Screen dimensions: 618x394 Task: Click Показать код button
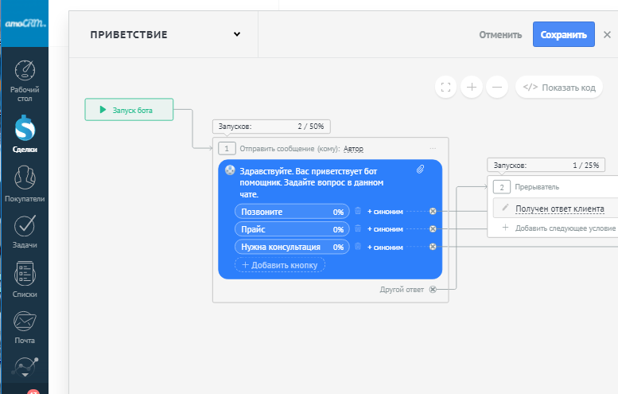click(x=560, y=88)
